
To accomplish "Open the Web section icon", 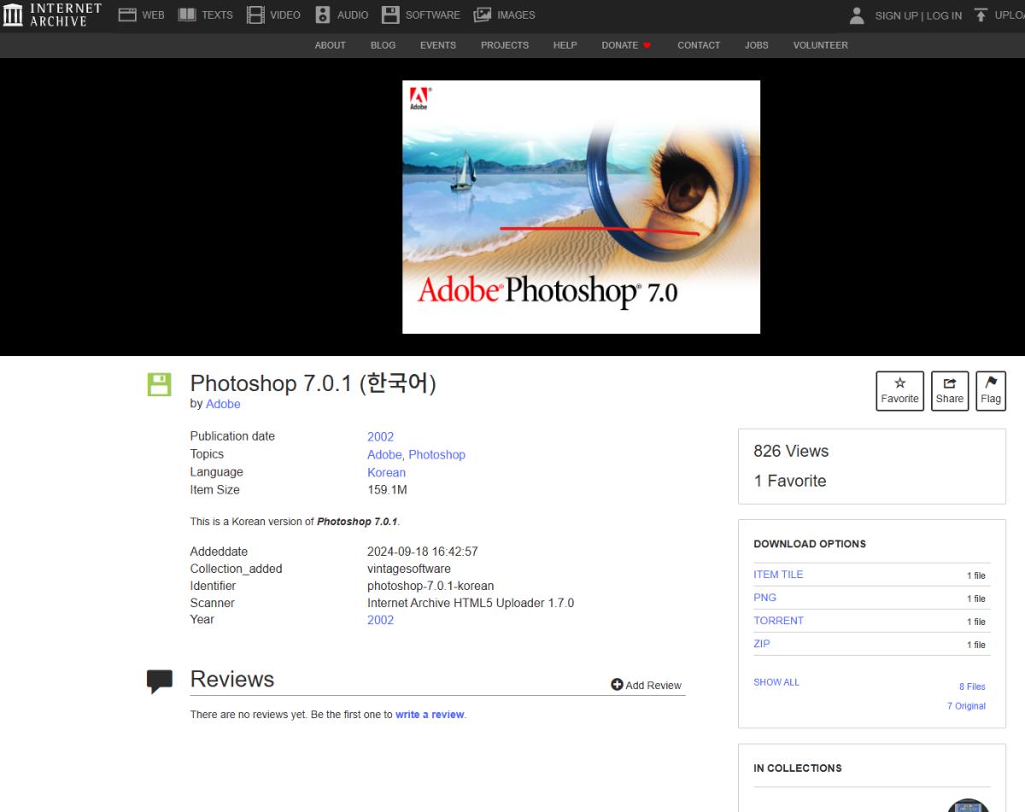I will 127,15.
